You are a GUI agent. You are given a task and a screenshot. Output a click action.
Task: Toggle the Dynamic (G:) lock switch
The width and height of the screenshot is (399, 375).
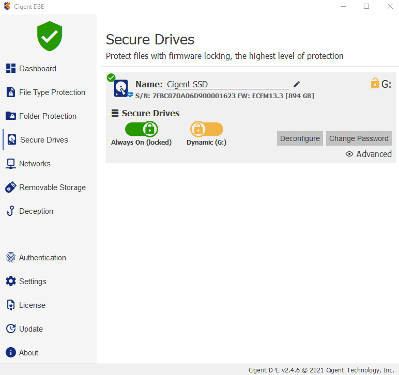tap(207, 129)
